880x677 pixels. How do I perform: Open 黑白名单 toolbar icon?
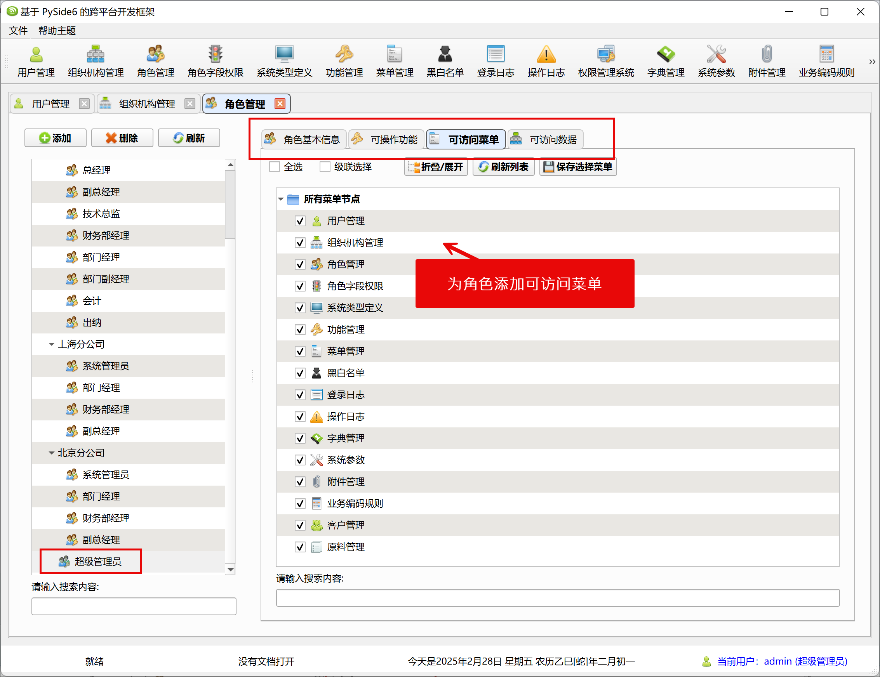click(x=445, y=61)
